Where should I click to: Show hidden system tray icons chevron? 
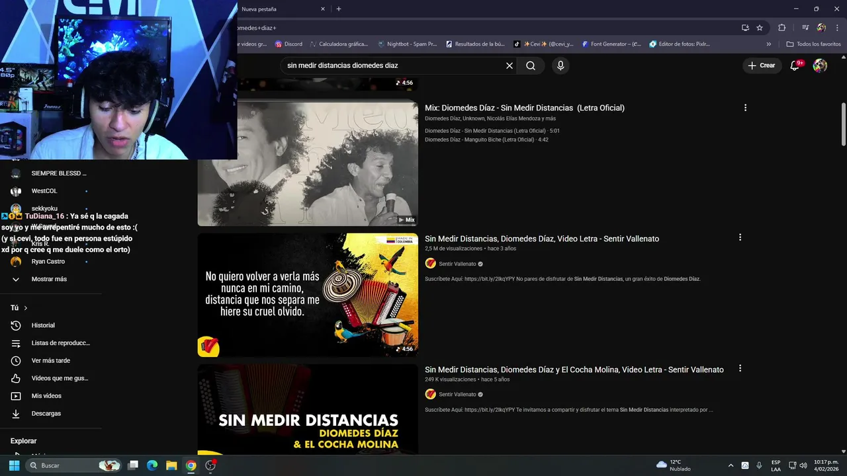click(x=731, y=465)
